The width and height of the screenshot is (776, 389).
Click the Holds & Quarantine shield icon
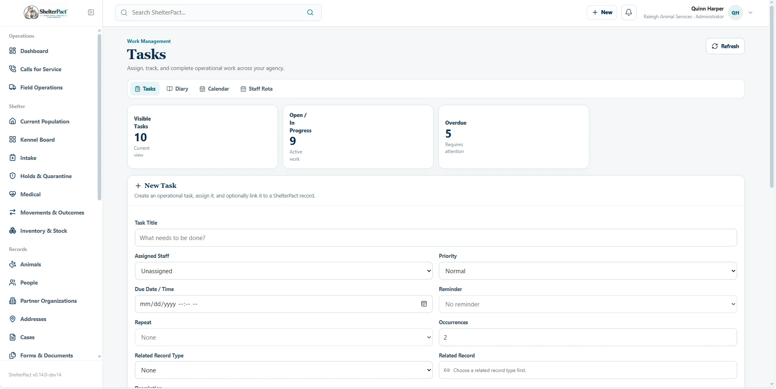coord(13,176)
